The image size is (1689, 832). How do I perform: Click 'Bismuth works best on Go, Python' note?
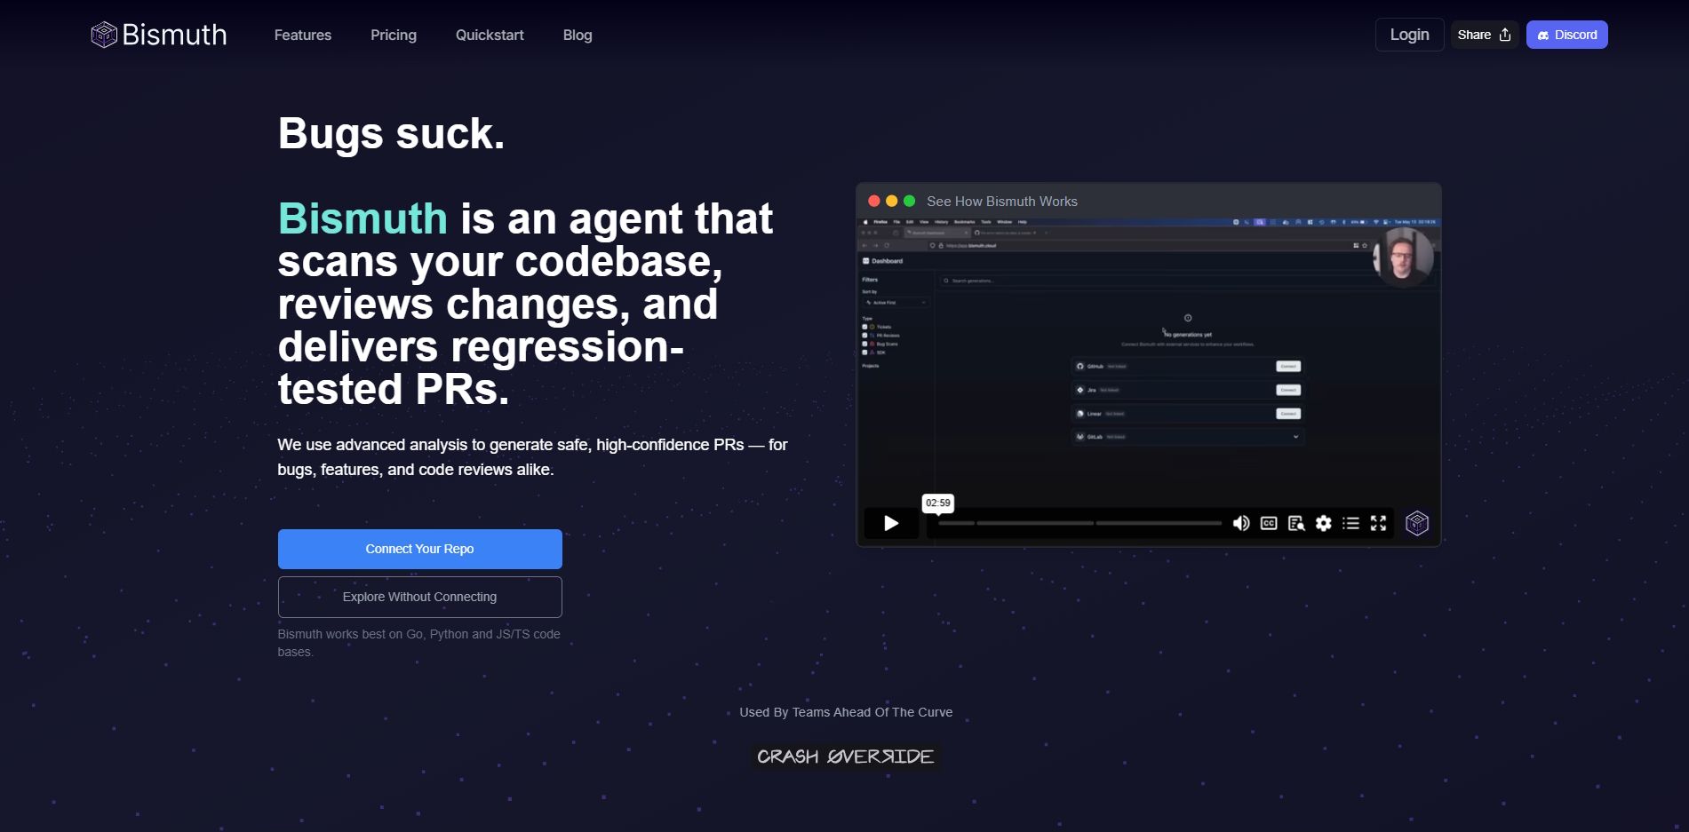pyautogui.click(x=418, y=643)
